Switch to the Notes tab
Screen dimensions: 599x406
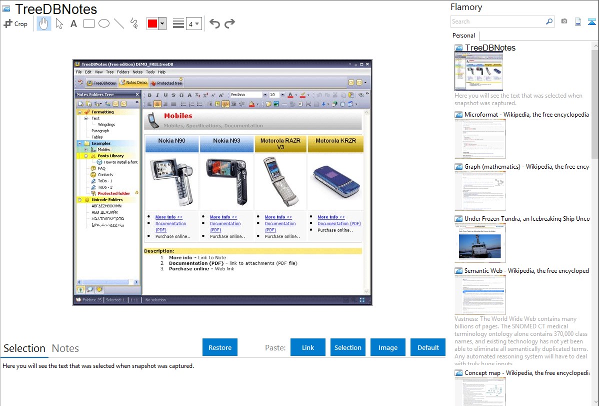tap(65, 348)
